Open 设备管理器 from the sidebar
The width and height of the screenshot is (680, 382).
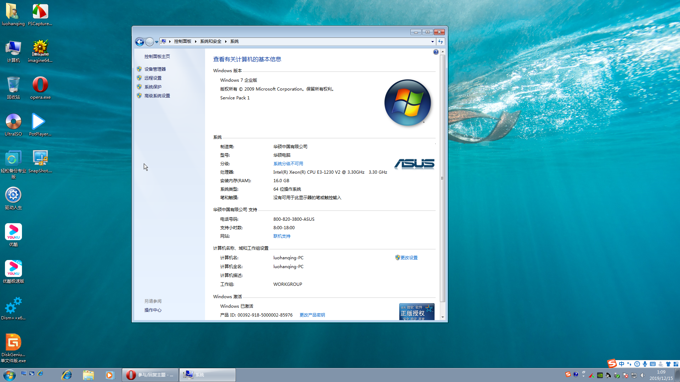[155, 69]
